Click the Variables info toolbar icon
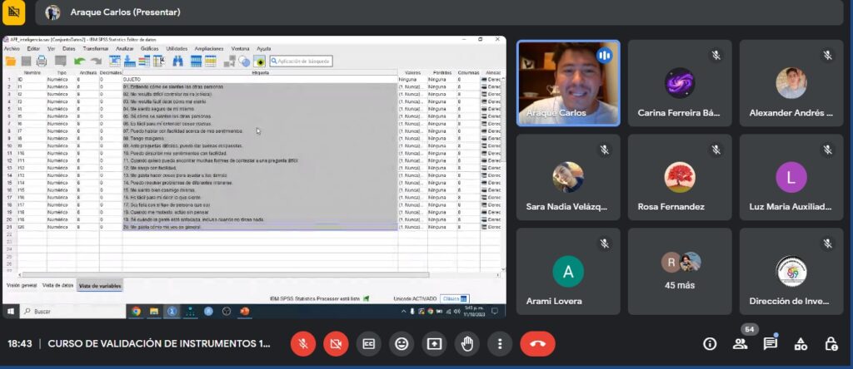The width and height of the screenshot is (853, 369). click(x=144, y=61)
